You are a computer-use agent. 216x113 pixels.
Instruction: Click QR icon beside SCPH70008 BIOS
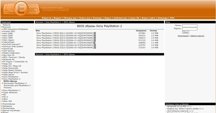(95, 38)
